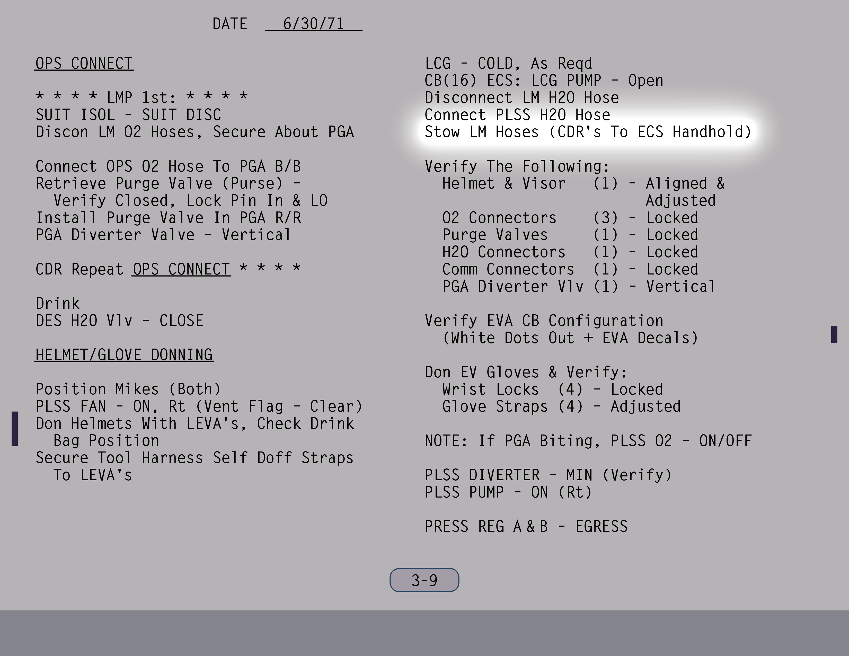Viewport: 849px width, 656px height.
Task: Click the HELMET/GLOVE DONNING heading
Action: [x=124, y=355]
